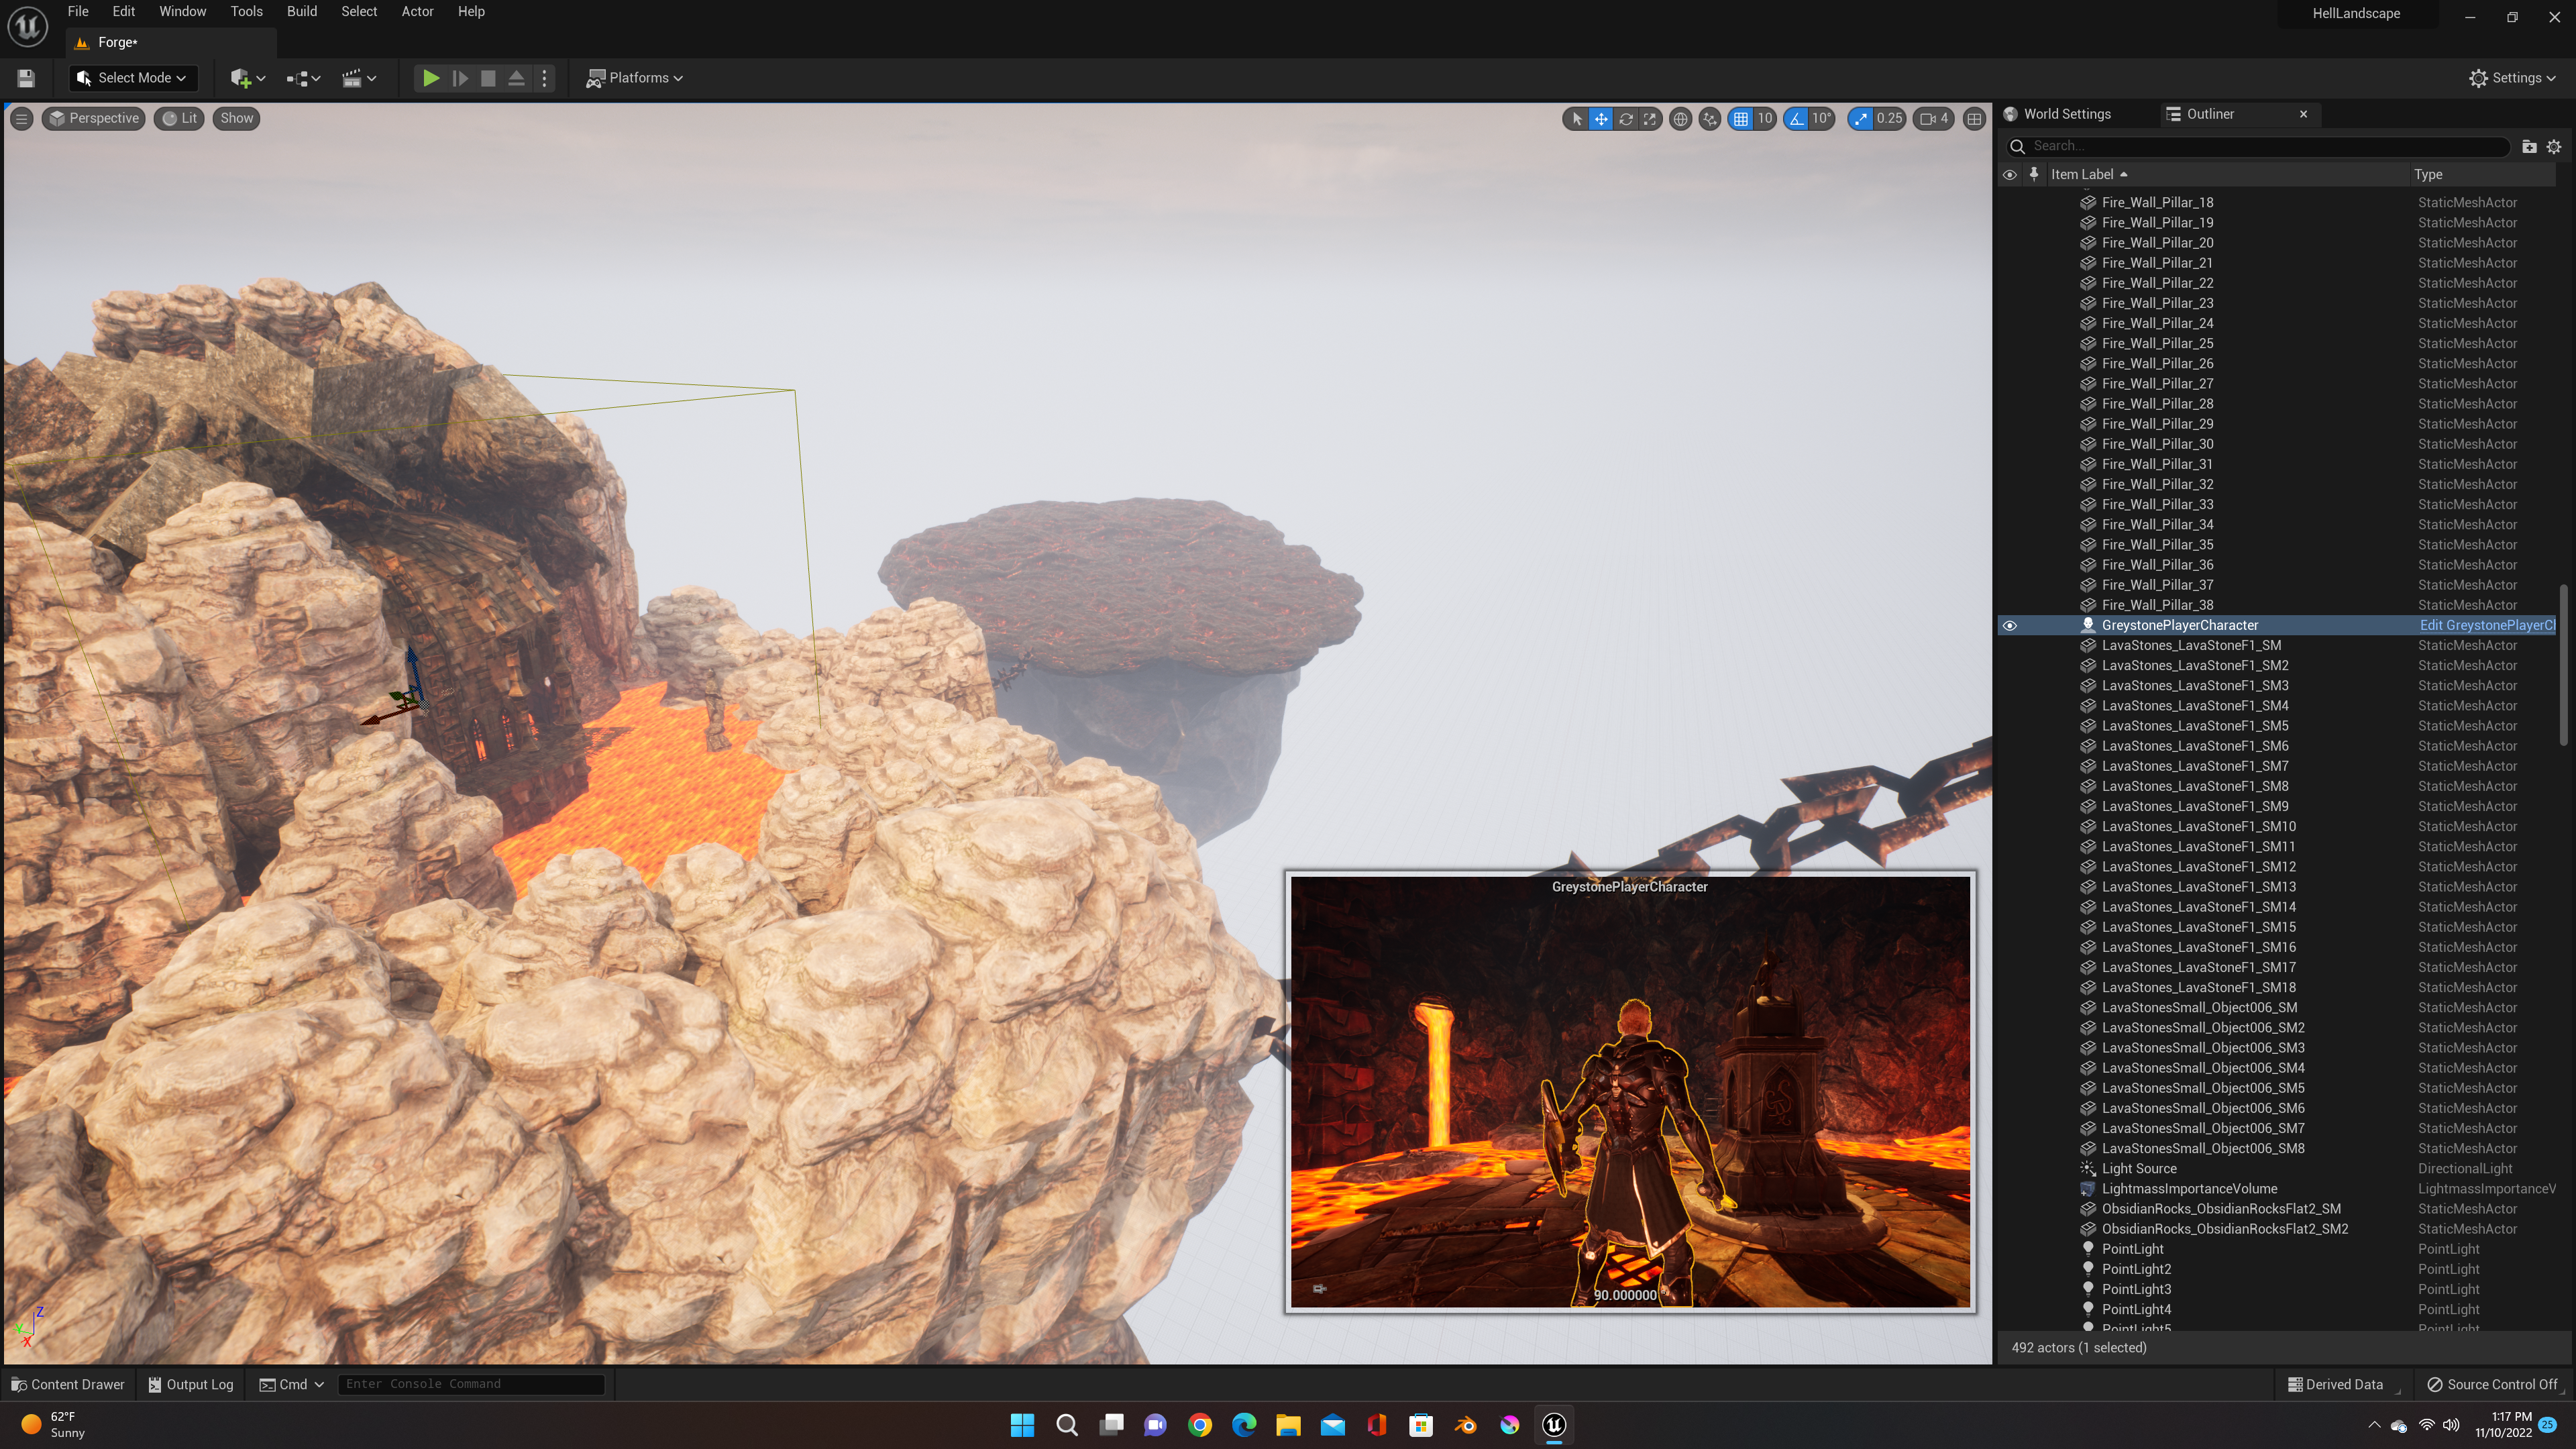Screen dimensions: 2576x1449
Task: Open camera speed setting 4
Action: pos(1934,119)
